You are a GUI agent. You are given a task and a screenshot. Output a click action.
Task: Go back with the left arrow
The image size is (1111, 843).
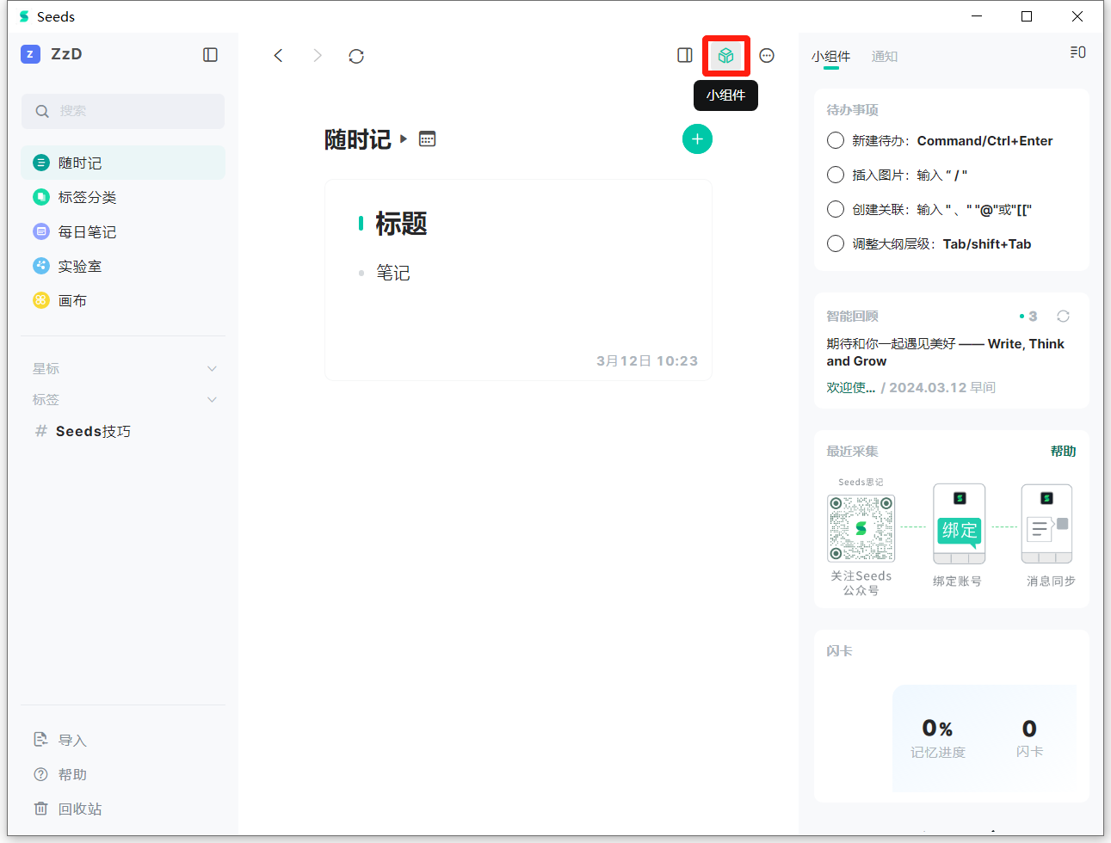[278, 56]
